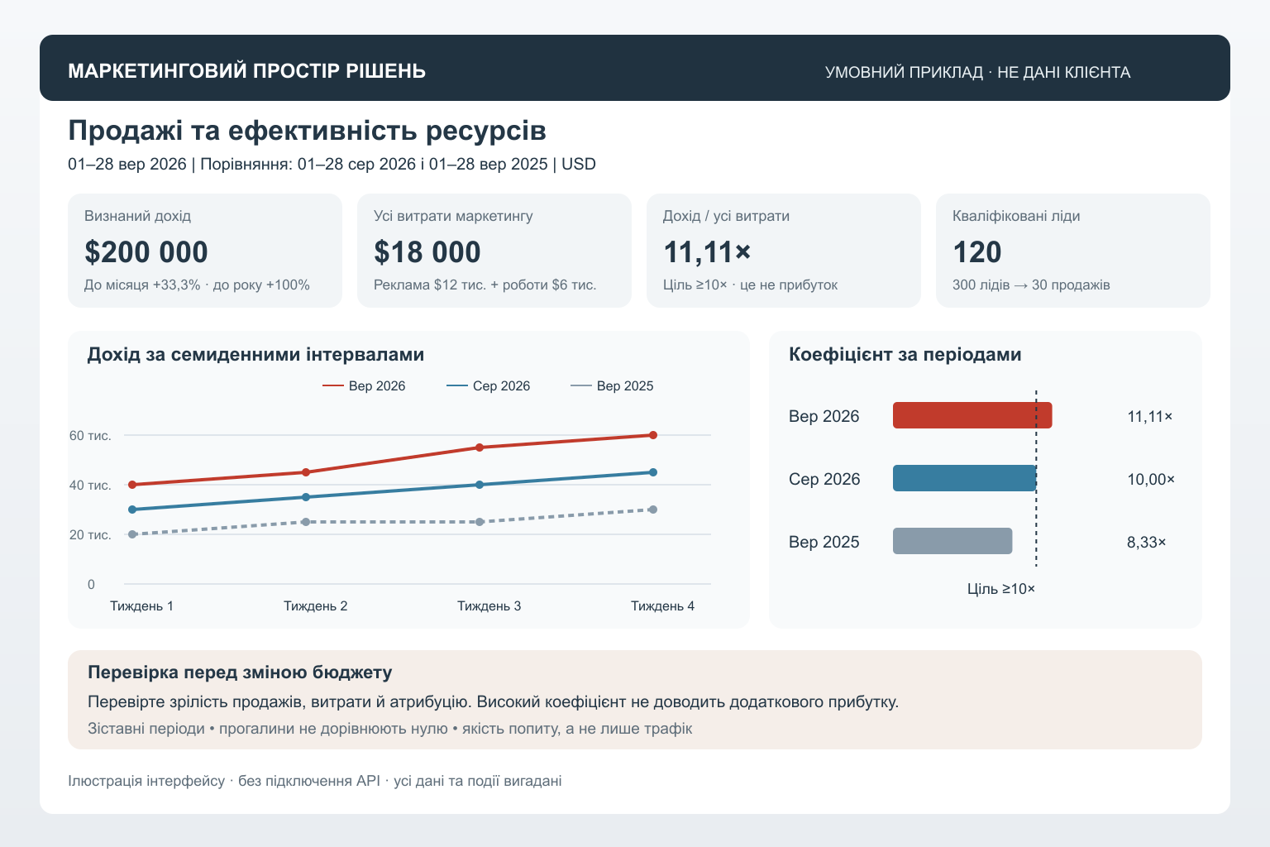Click the gray Вер 2025 ratio bar
This screenshot has width=1270, height=847.
click(952, 541)
